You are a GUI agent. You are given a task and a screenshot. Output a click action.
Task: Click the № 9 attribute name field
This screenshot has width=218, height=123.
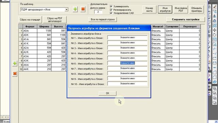pos(127,79)
